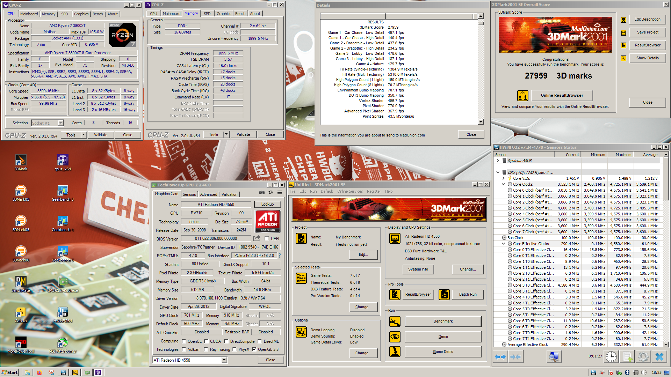This screenshot has height=377, width=671.
Task: Expand the System: ASUS sensor group
Action: pyautogui.click(x=498, y=161)
